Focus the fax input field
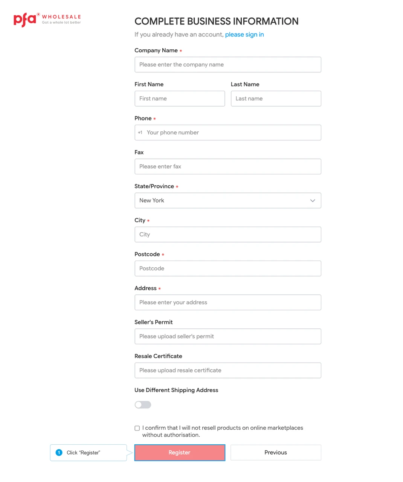 [x=228, y=166]
